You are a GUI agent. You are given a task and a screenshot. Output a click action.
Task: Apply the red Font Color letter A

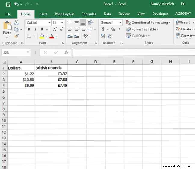click(52, 36)
